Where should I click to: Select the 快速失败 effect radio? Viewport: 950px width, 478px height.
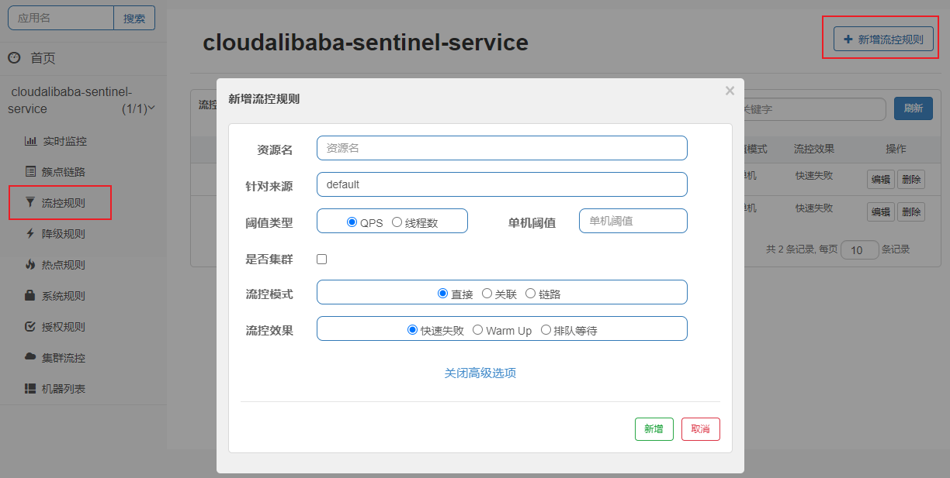(413, 330)
